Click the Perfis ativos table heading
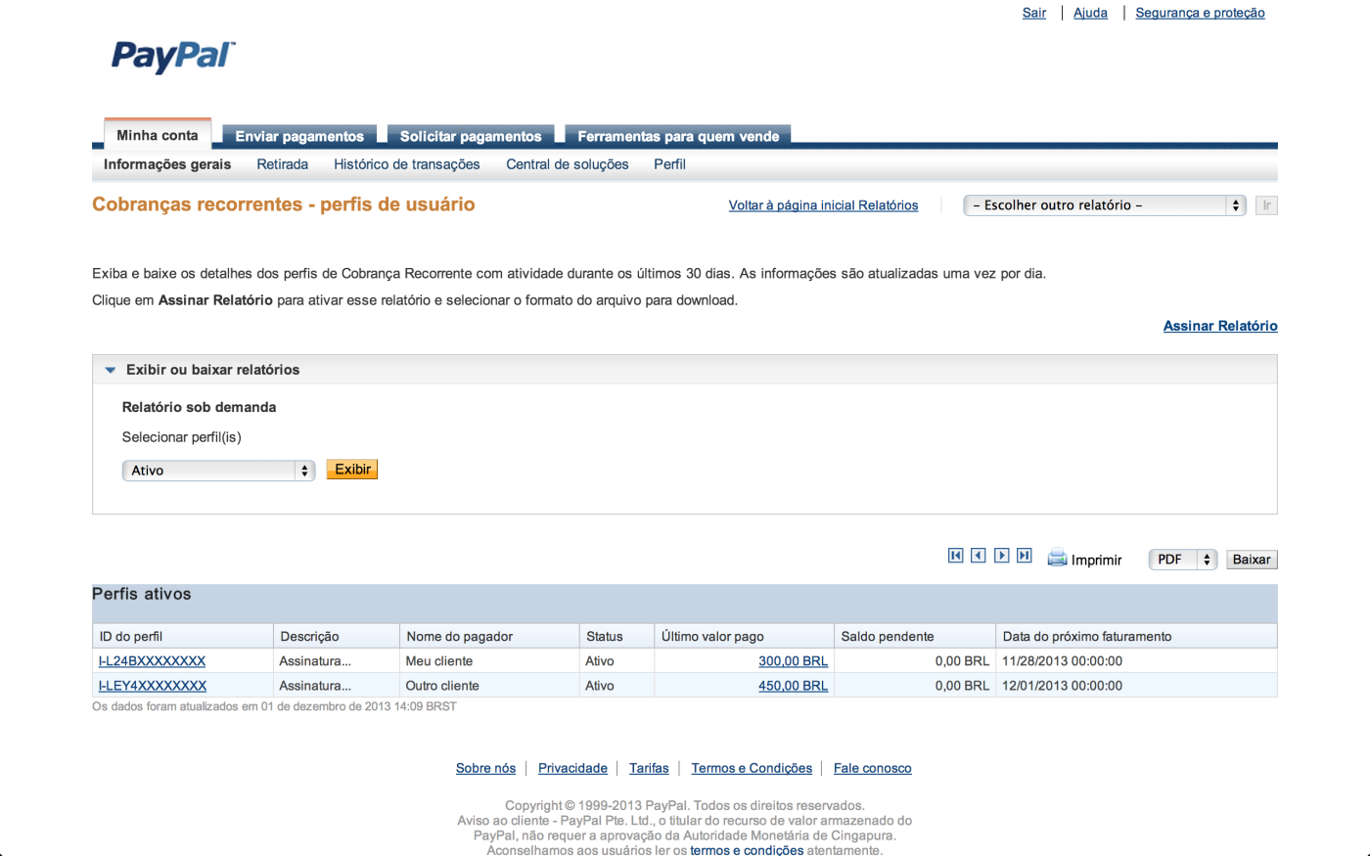The width and height of the screenshot is (1370, 856). pyautogui.click(x=142, y=594)
